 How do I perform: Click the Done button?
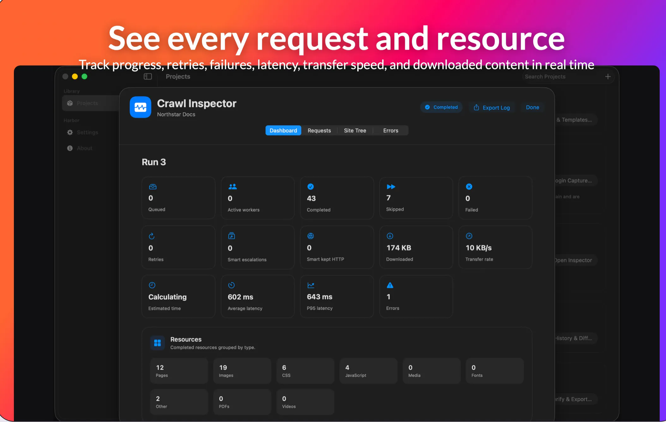[532, 107]
